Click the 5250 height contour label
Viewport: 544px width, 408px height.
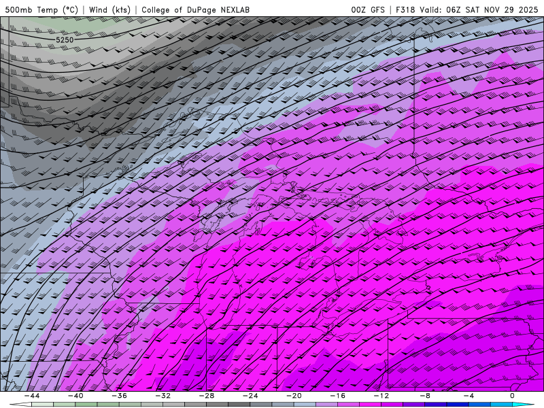point(65,40)
